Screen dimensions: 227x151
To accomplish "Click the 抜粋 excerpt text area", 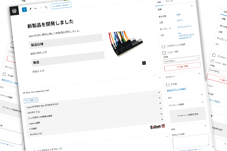I will [191, 141].
